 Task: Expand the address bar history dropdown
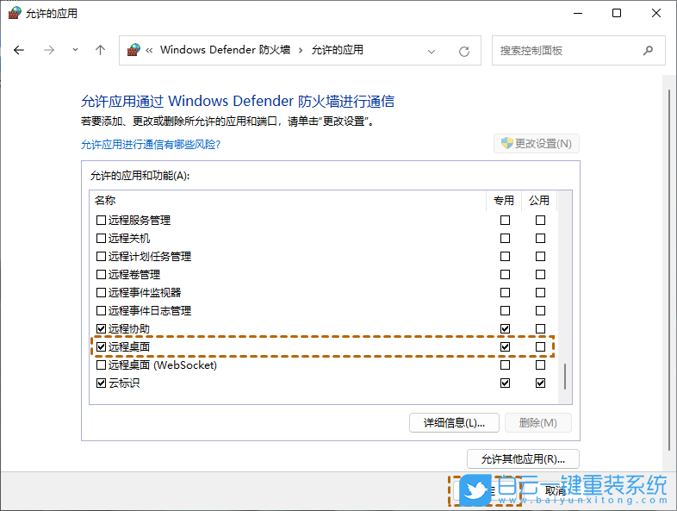pos(432,51)
